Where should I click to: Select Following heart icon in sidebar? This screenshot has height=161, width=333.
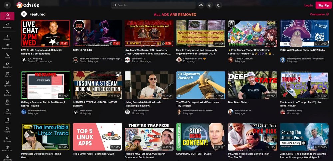7,26
